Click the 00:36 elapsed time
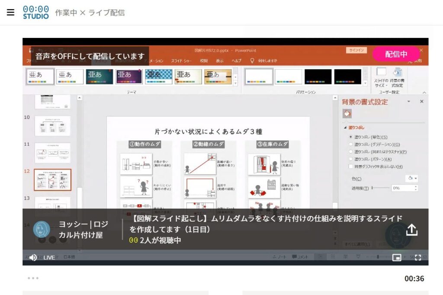This screenshot has height=295, width=443. coord(414,278)
